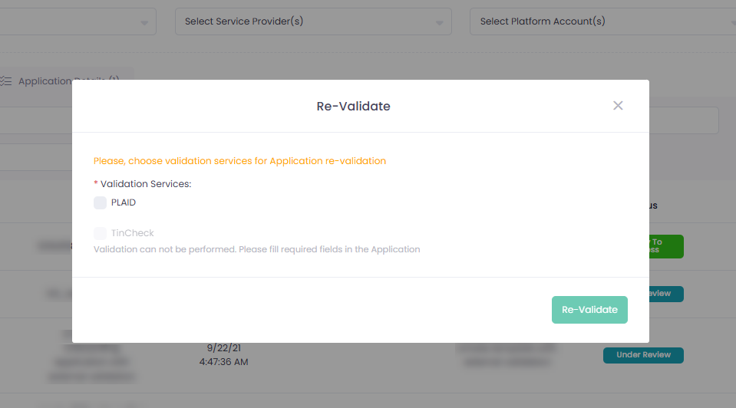
Task: Click the input field left of the dialog
Action: (x=35, y=120)
